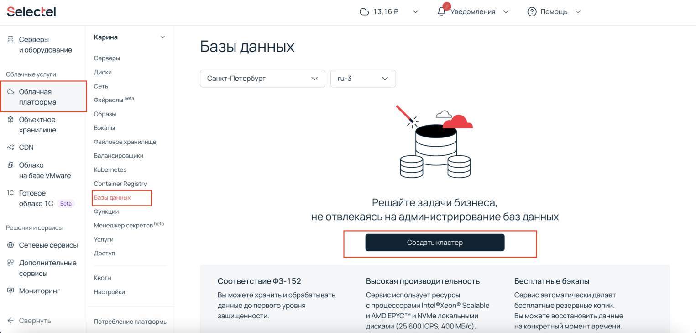This screenshot has width=696, height=333.
Task: Open Менеджер секретов link
Action: click(x=123, y=225)
